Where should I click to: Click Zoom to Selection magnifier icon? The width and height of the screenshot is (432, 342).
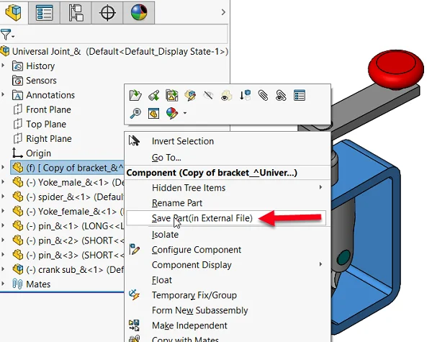click(x=135, y=113)
